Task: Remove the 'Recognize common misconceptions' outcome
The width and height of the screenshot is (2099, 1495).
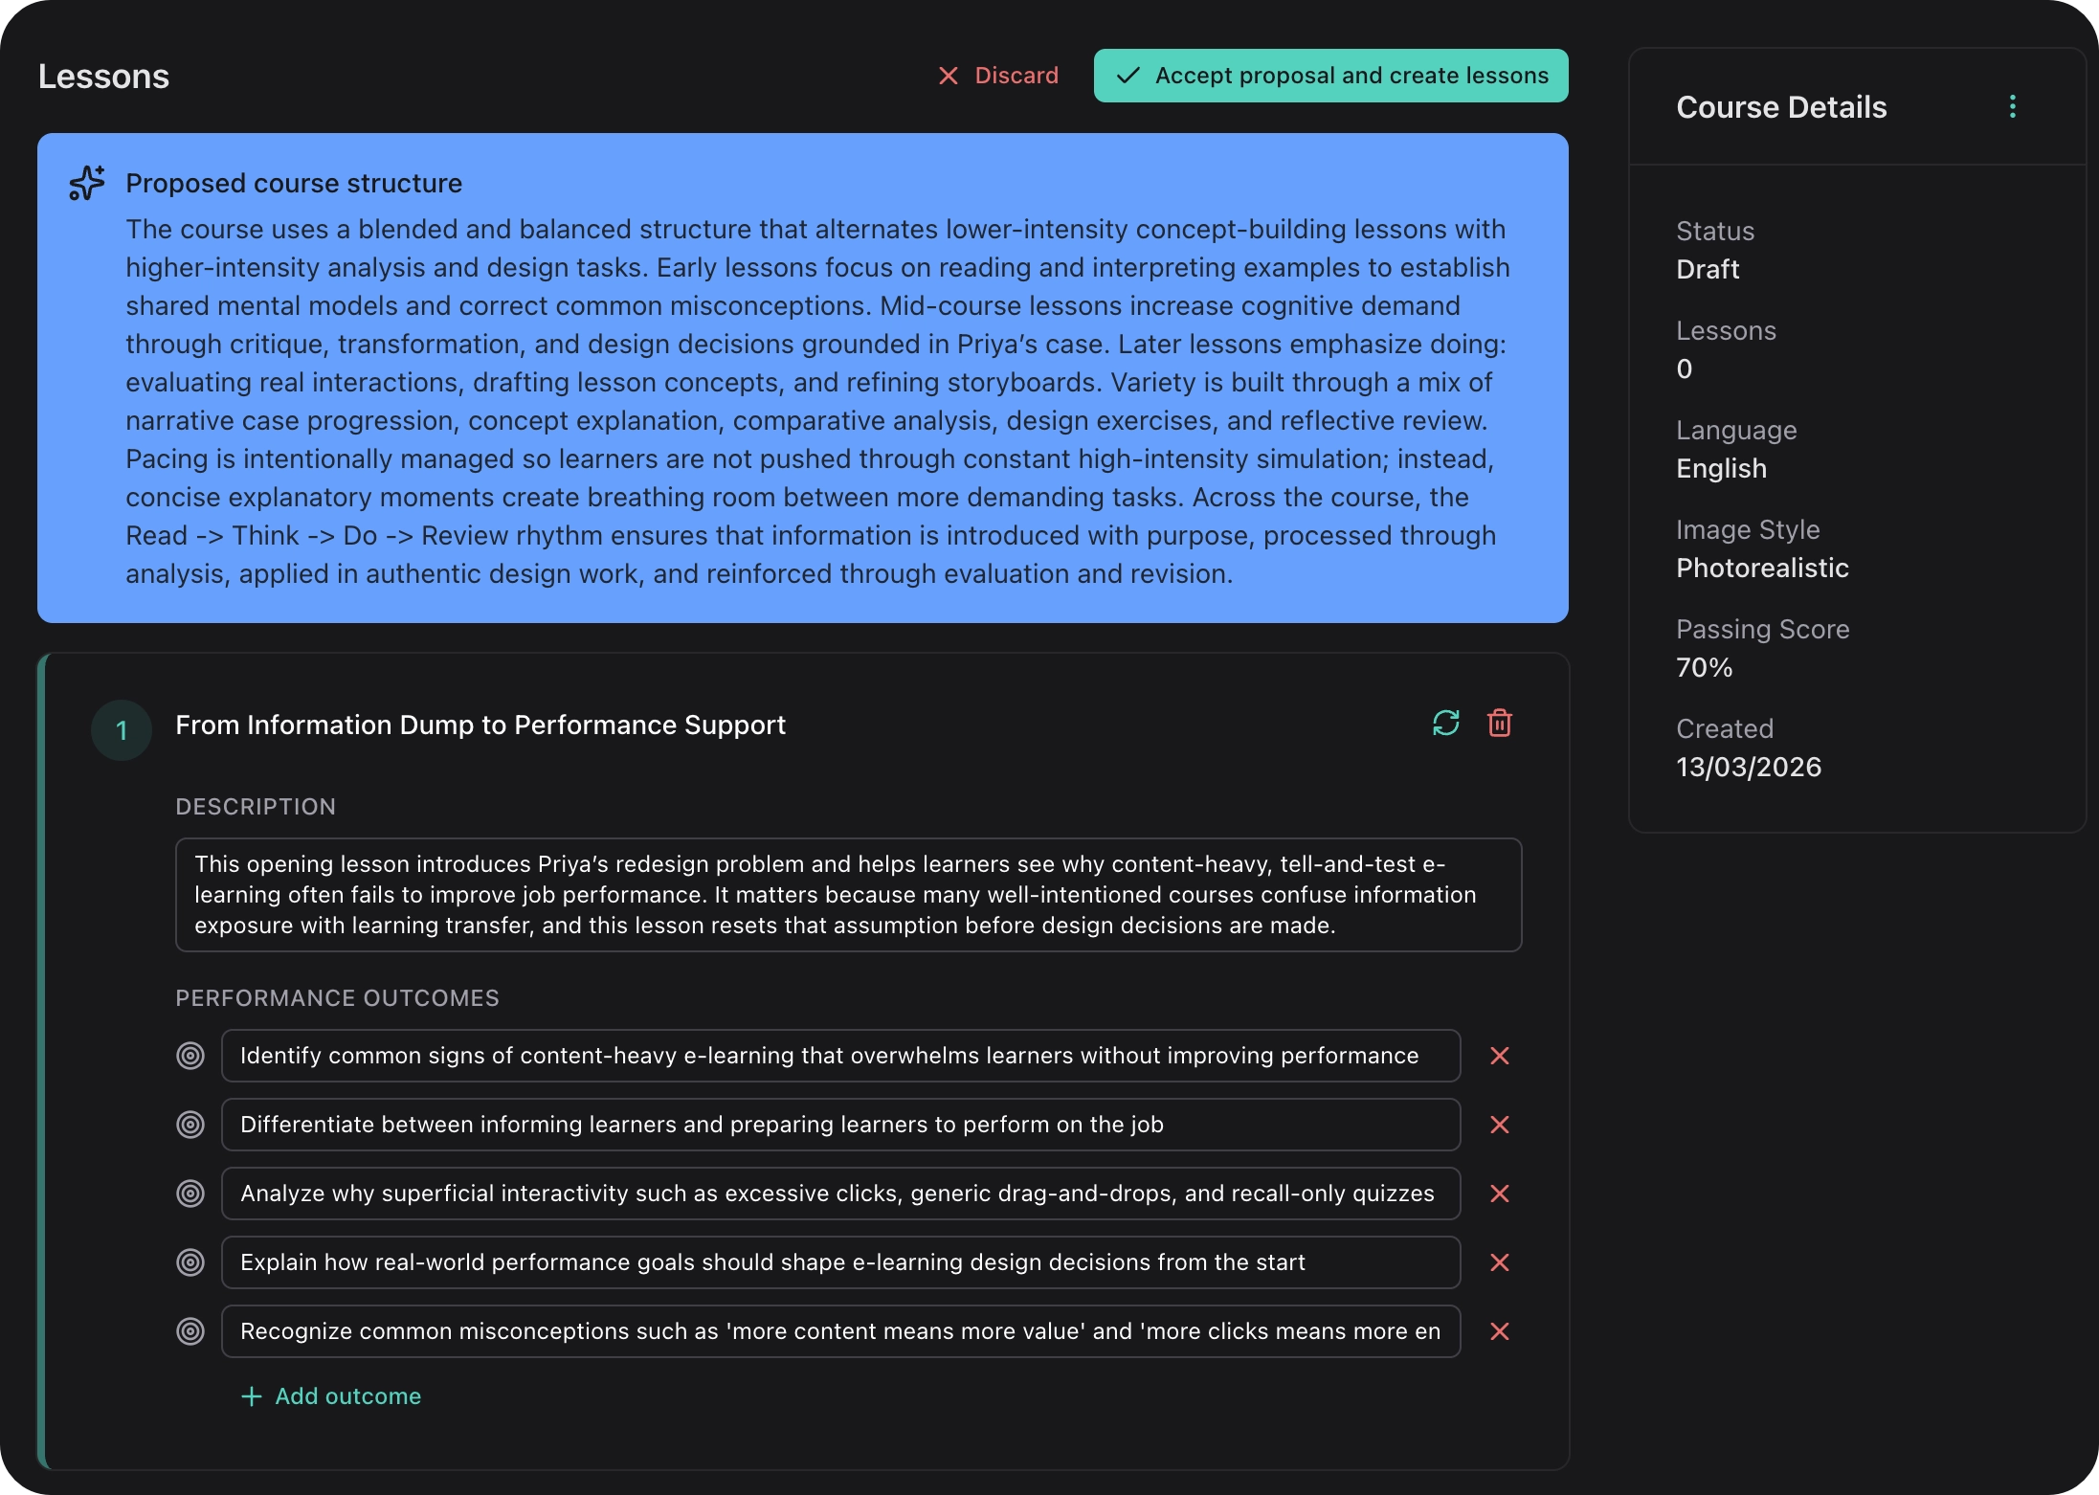Action: tap(1500, 1331)
